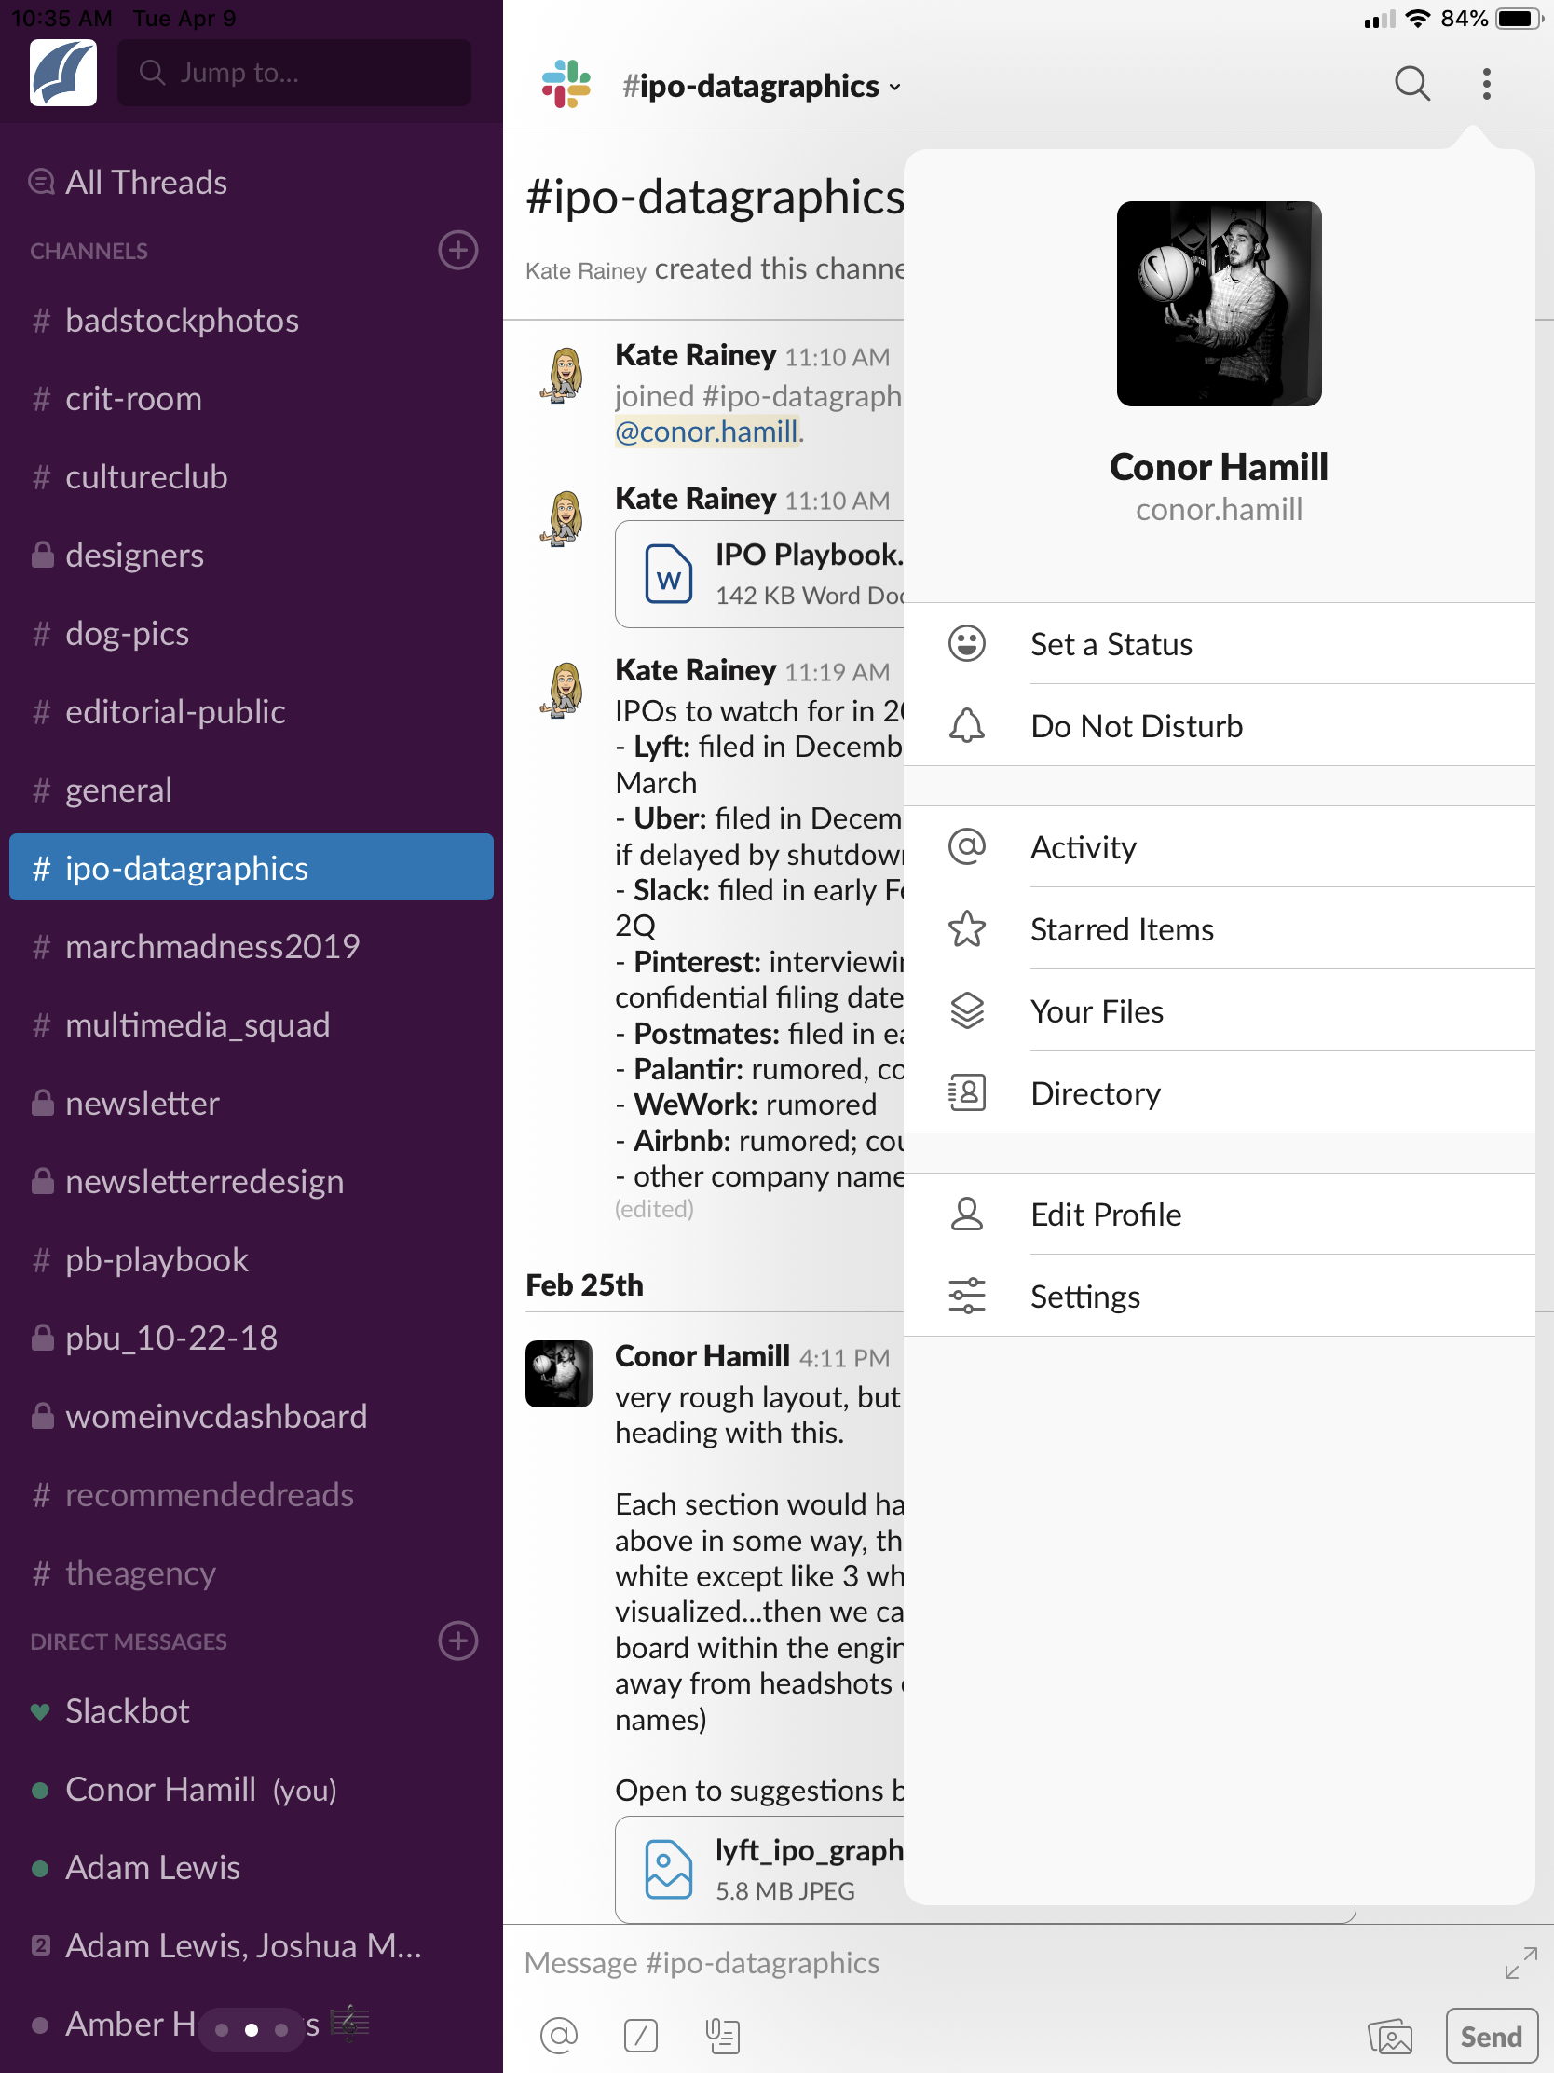
Task: Open the search magnifier in header
Action: click(x=1411, y=84)
